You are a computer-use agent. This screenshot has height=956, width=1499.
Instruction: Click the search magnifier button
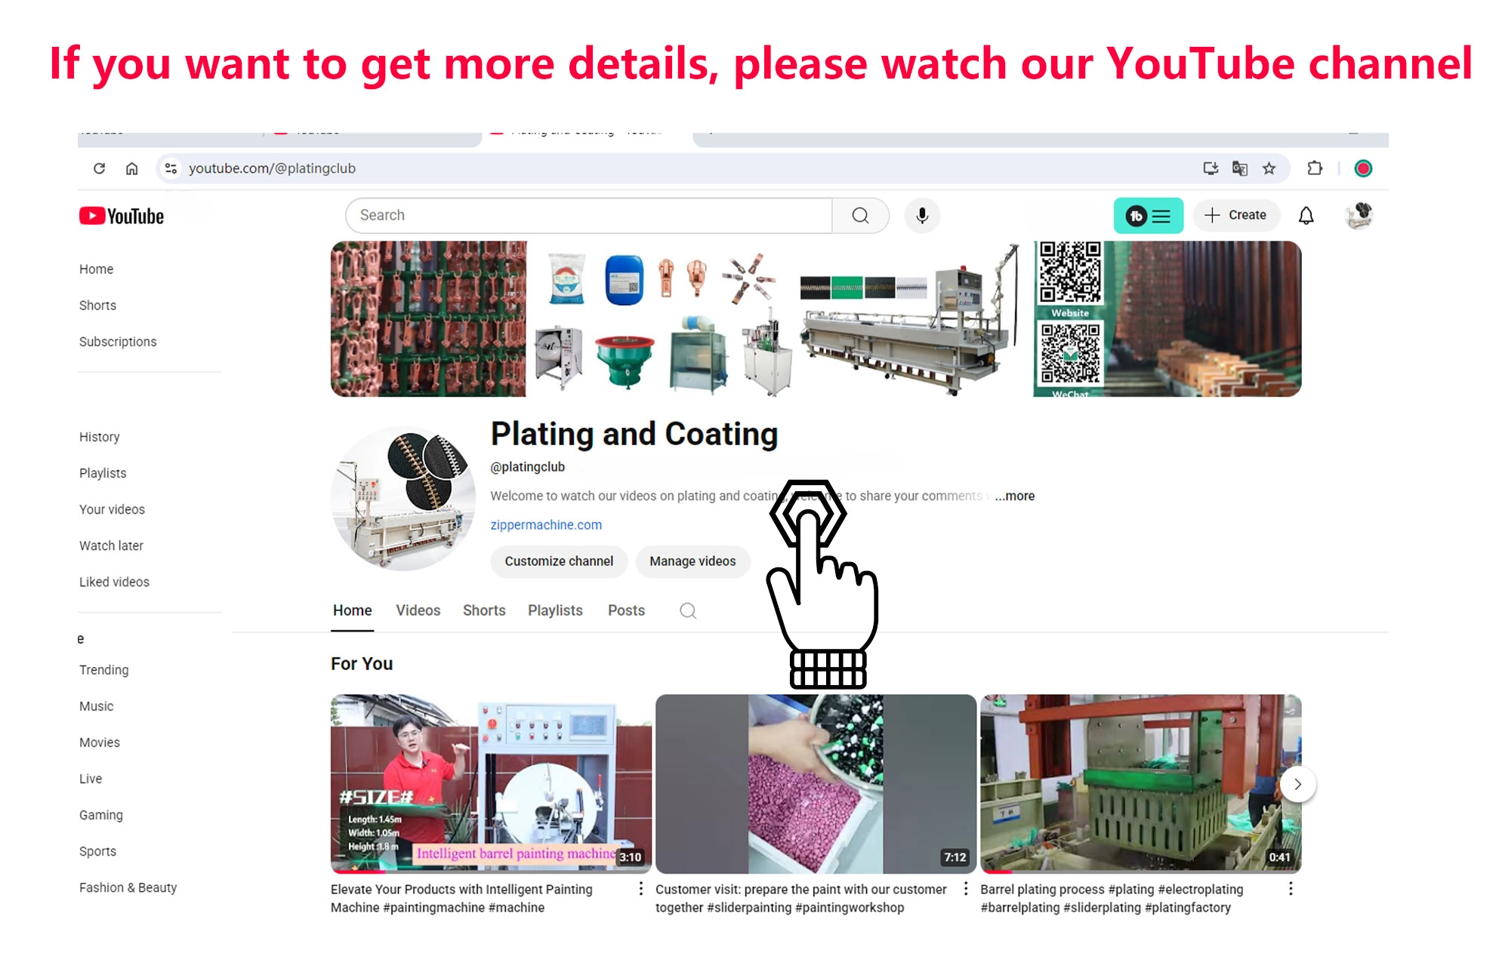click(860, 216)
